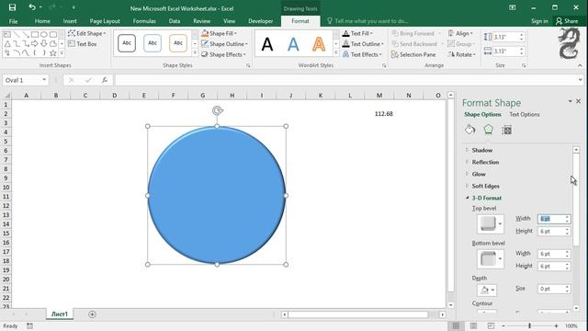The width and height of the screenshot is (588, 331).
Task: Open the Developer tab
Action: (x=260, y=21)
